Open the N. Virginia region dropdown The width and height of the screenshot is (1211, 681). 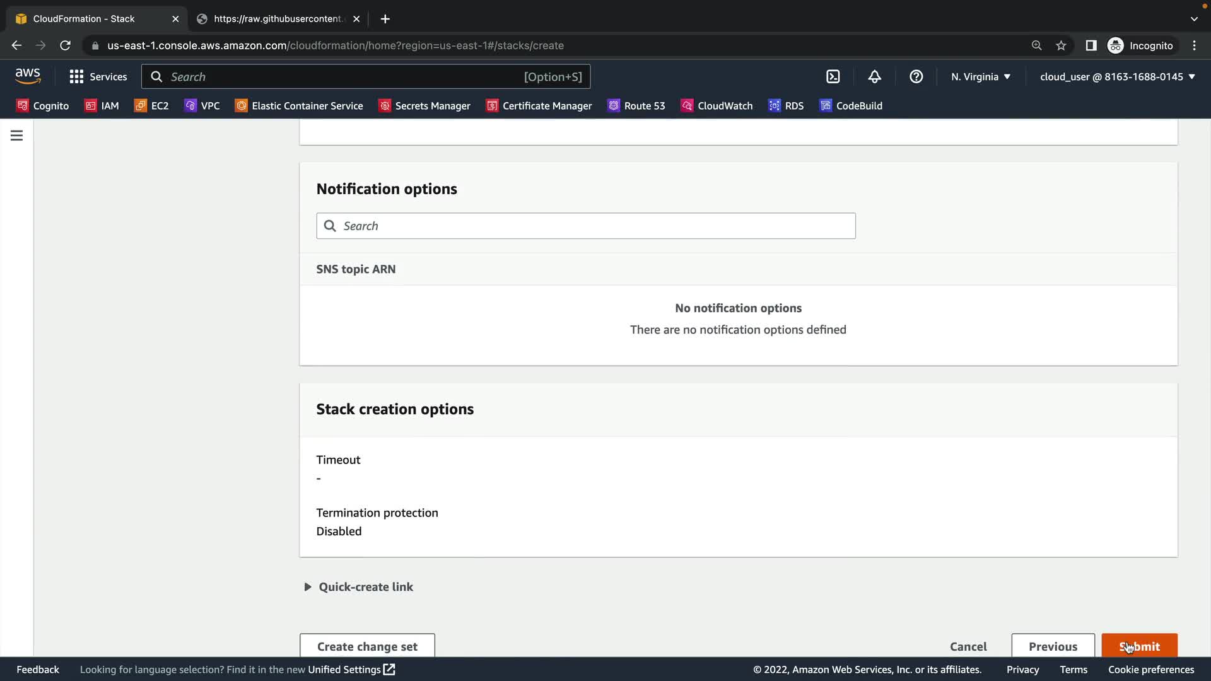980,76
